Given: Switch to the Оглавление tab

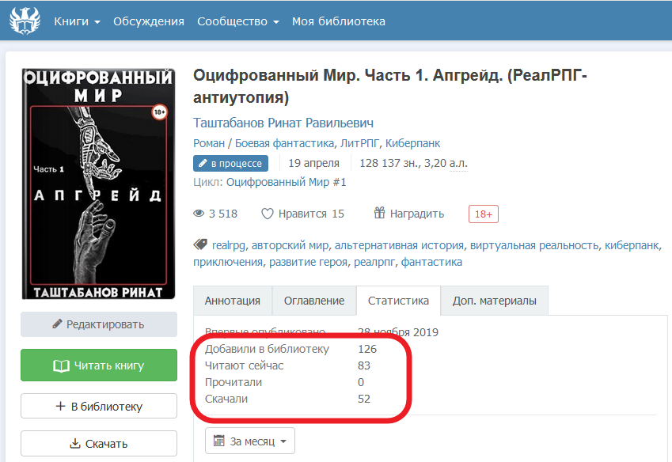Looking at the screenshot, I should click(x=314, y=301).
